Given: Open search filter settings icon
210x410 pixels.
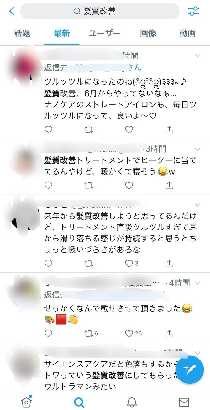Looking at the screenshot, I should click(x=194, y=11).
